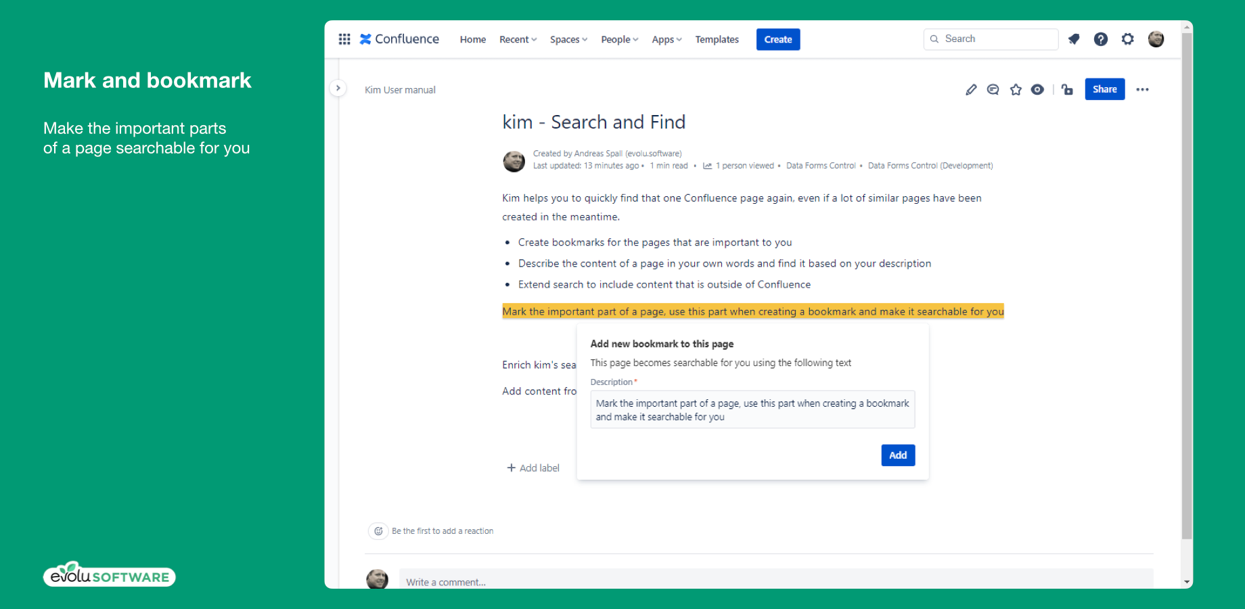Open notifications bell icon
This screenshot has width=1245, height=609.
(1074, 39)
